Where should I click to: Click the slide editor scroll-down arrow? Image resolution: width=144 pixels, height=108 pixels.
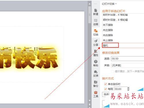[90, 101]
